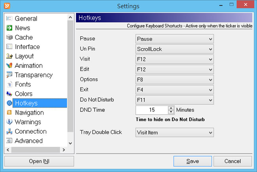Click the Fonts category icon
Viewport: 257px width, 172px height.
coord(9,84)
